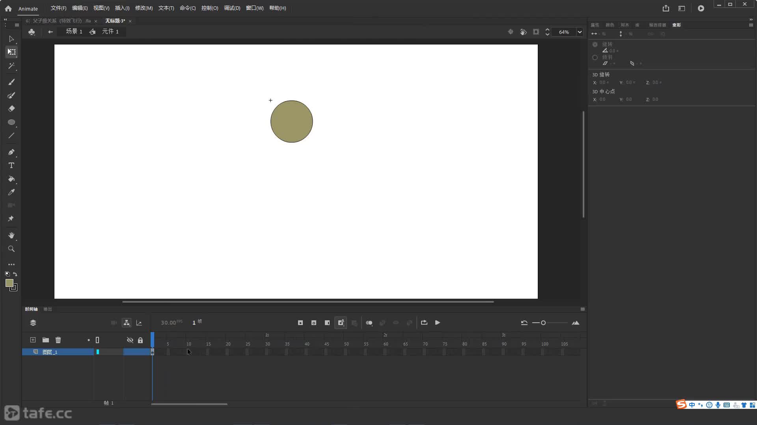Click the swap colors arrow icon
This screenshot has width=757, height=425.
click(15, 274)
